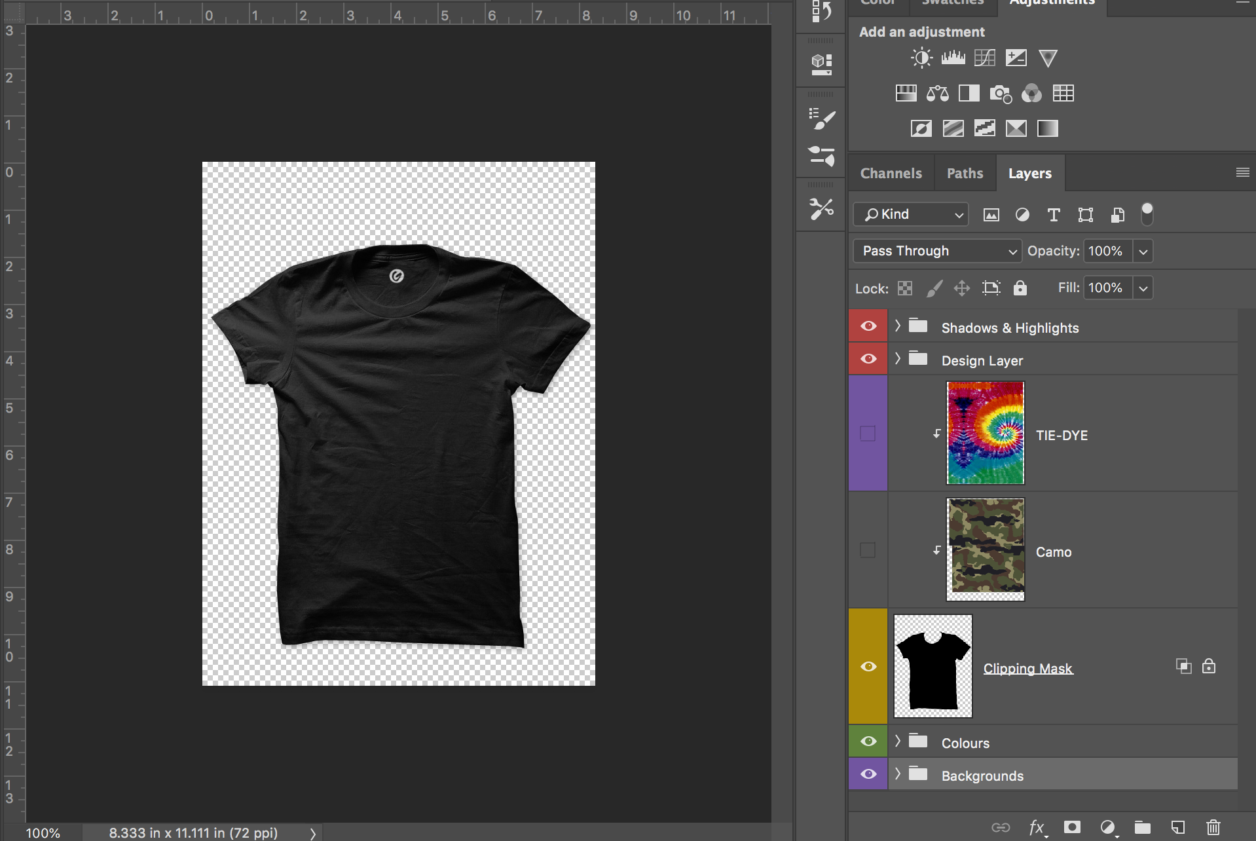Add a Color Balance adjustment
This screenshot has height=841, width=1256.
937,94
